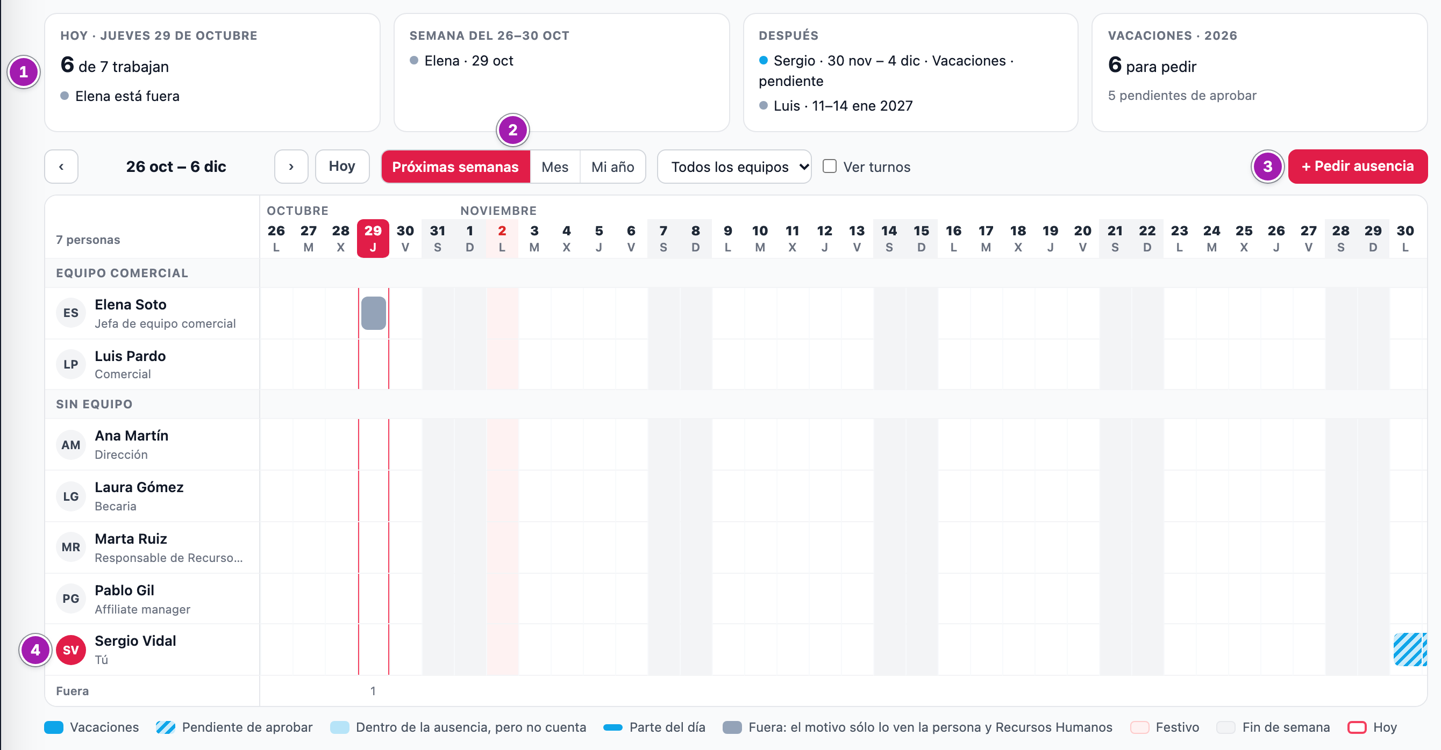Open Marta Ruiz's MR avatar
Image resolution: width=1441 pixels, height=750 pixels.
coord(70,547)
